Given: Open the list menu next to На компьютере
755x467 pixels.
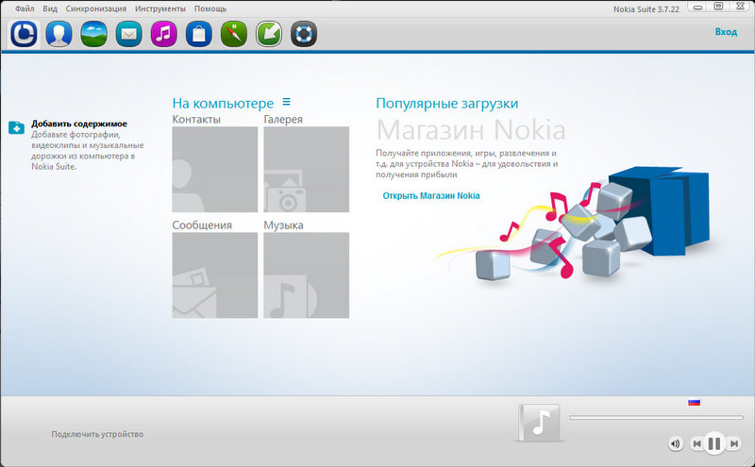Looking at the screenshot, I should (x=287, y=102).
